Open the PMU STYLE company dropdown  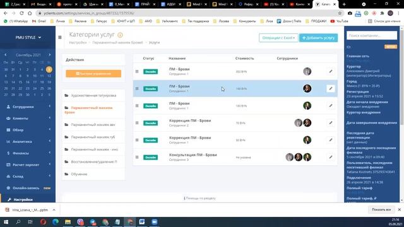[x=28, y=38]
